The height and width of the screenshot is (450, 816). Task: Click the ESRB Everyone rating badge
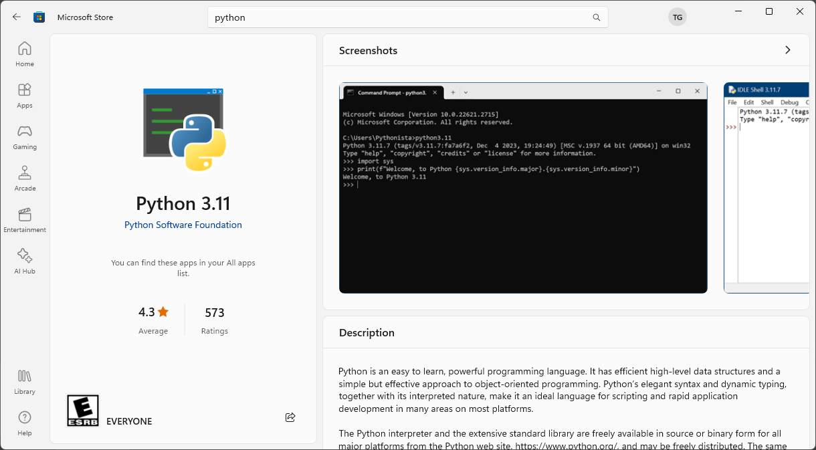(83, 411)
